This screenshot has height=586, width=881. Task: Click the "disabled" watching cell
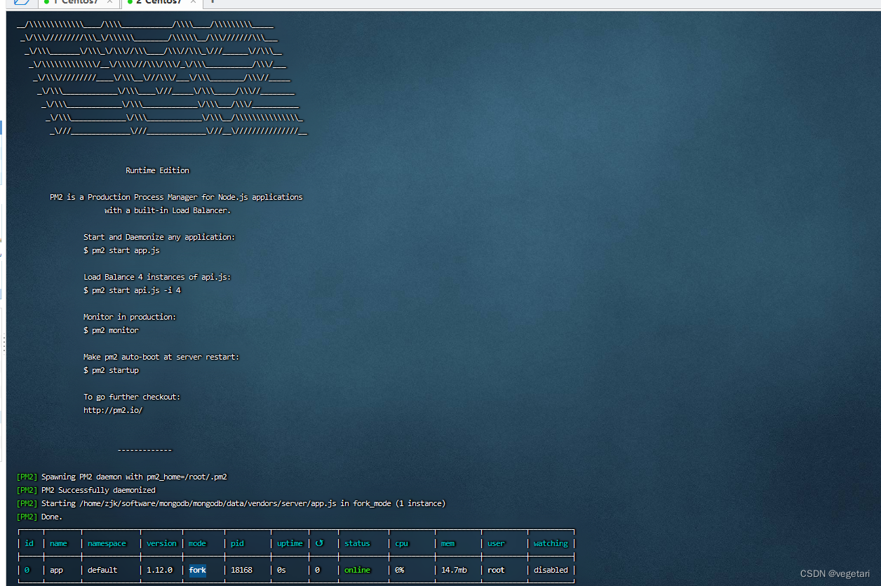coord(551,570)
